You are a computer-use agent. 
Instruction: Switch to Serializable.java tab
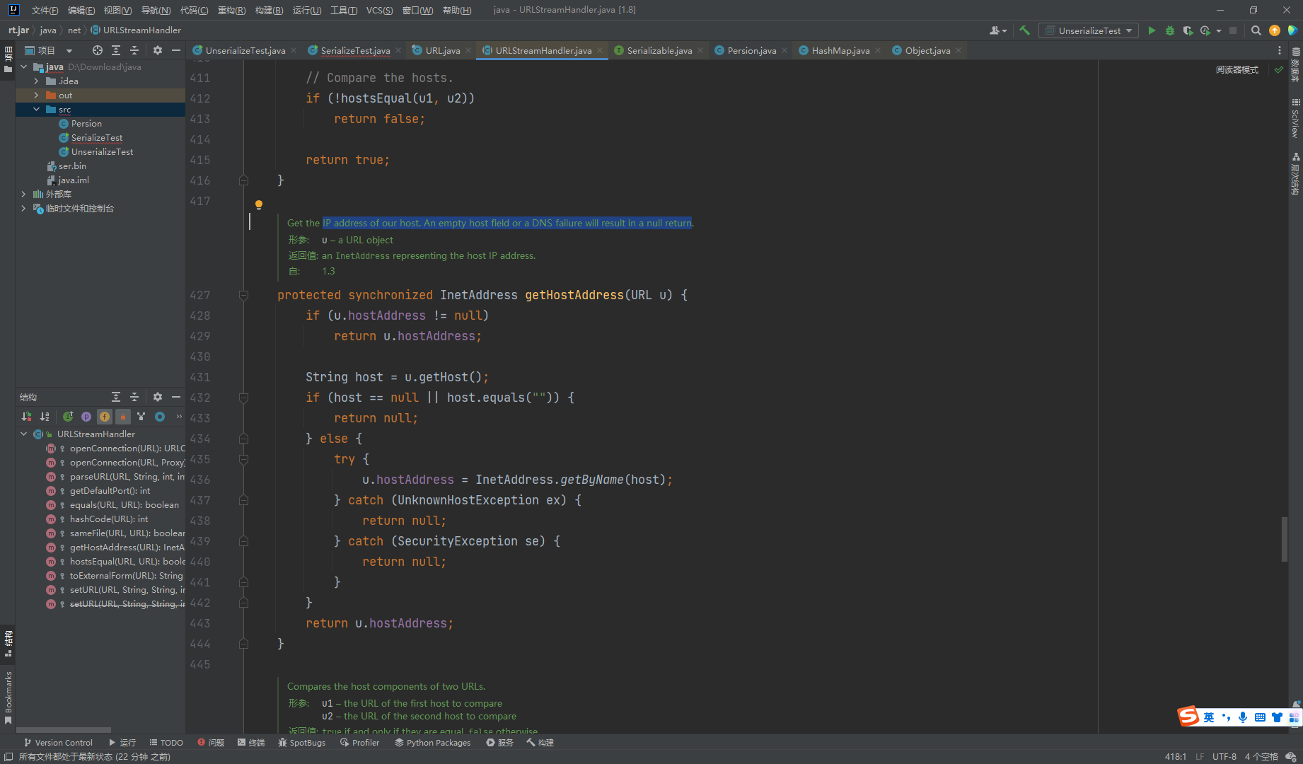click(x=659, y=50)
